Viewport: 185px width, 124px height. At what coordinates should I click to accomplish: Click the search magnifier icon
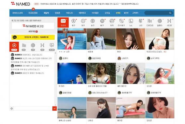pos(170,13)
